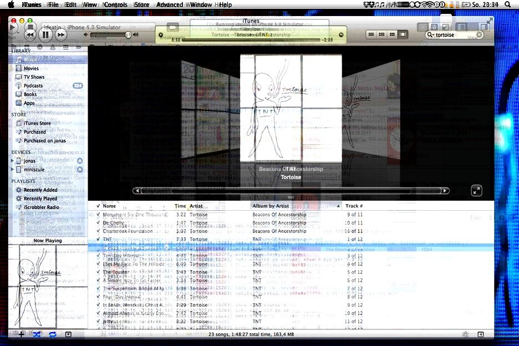Image resolution: width=519 pixels, height=346 pixels.
Task: Open the Help menu
Action: (x=225, y=4)
